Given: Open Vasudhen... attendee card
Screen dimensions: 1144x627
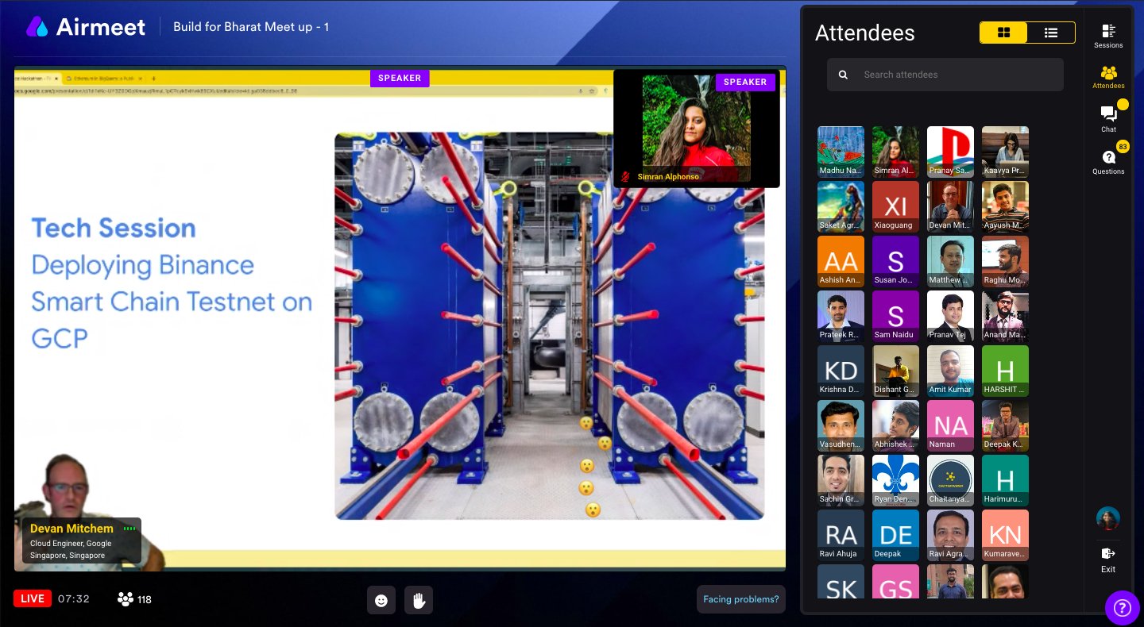Looking at the screenshot, I should [x=841, y=425].
